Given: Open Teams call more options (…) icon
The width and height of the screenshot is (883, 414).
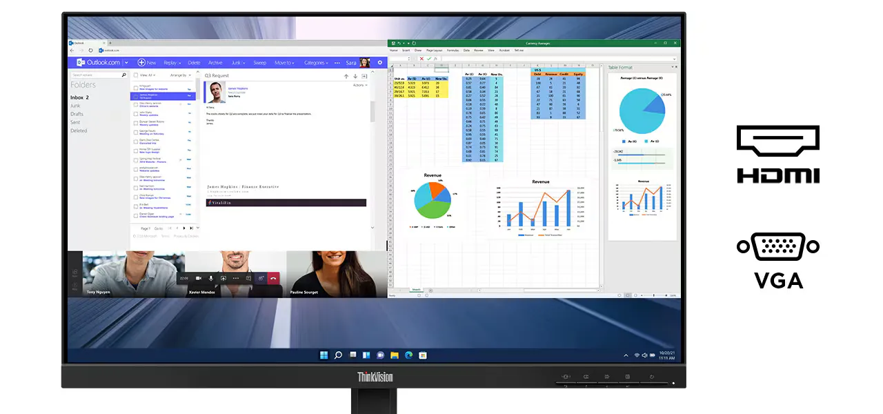Looking at the screenshot, I should 236,278.
